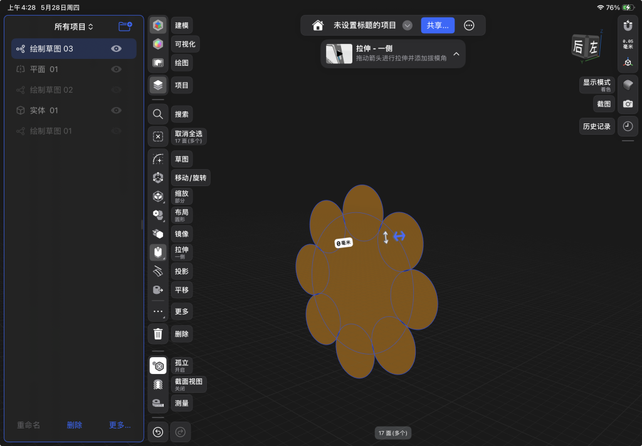Select the 建模 modeling workspace icon

pos(158,25)
